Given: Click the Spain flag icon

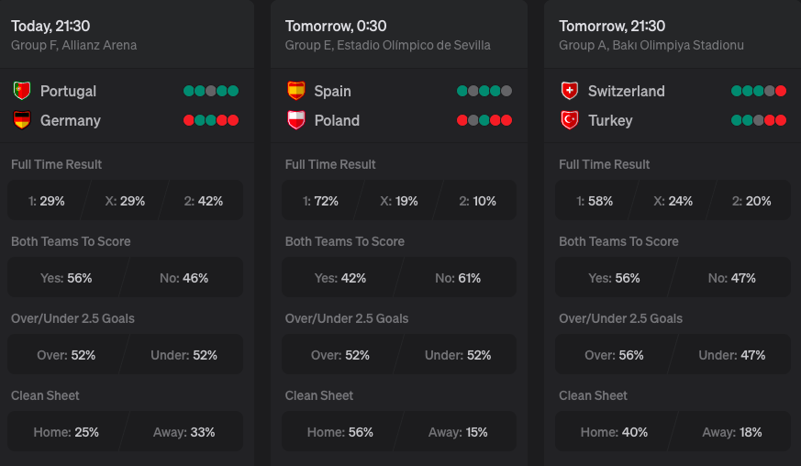Looking at the screenshot, I should 295,91.
